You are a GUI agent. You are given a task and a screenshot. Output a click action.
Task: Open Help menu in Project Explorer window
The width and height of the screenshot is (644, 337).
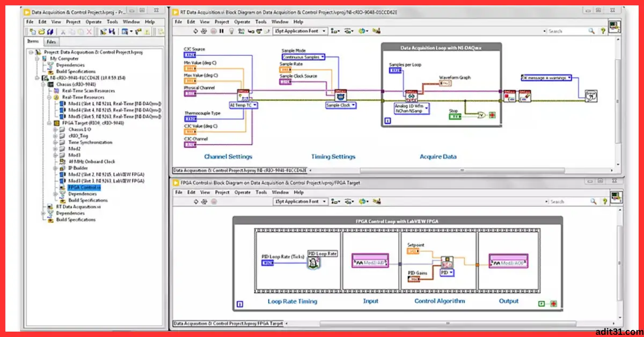tap(150, 22)
